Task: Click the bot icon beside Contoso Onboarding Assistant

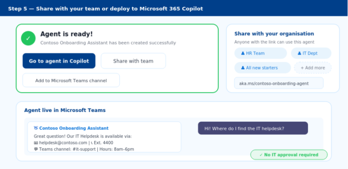Action: pos(36,128)
